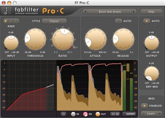Change the 48 dB meter range
The image size is (165, 118).
pyautogui.click(x=115, y=114)
